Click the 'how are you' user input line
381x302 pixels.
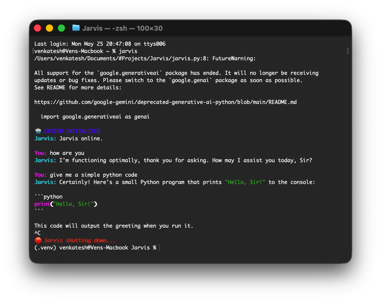59,153
